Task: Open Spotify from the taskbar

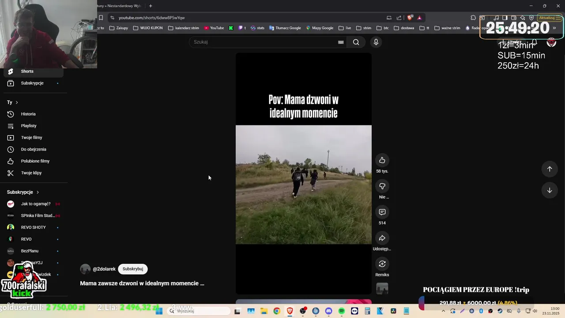Action: 341,311
